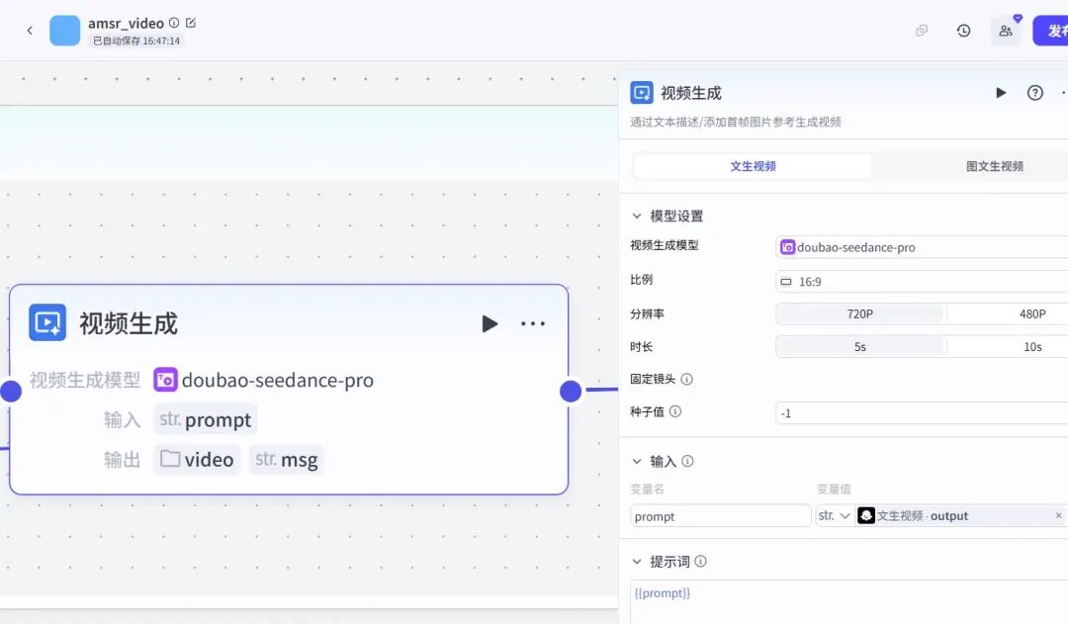
Task: Open help question mark in panel
Action: [x=1034, y=93]
